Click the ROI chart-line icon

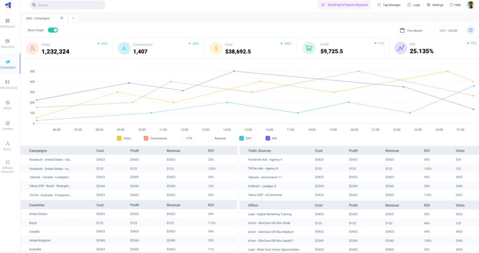coord(401,48)
